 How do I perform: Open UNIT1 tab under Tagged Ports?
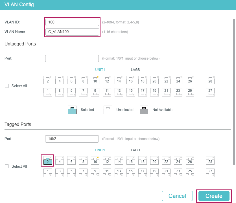pyautogui.click(x=100, y=150)
